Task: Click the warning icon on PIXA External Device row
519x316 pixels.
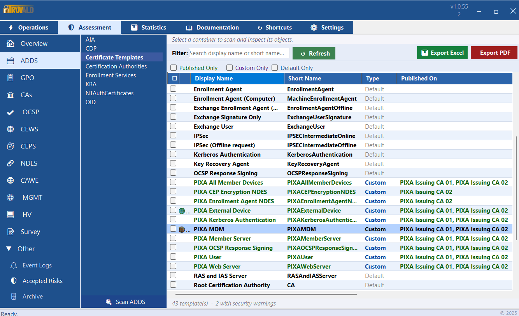Action: point(182,211)
